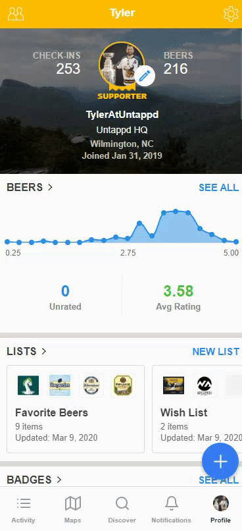Image resolution: width=242 pixels, height=531 pixels.
Task: Select the peak point on ratings chart
Action: pyautogui.click(x=176, y=211)
